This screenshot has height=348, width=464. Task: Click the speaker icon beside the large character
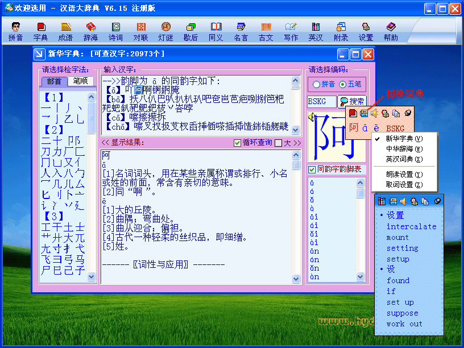(311, 117)
